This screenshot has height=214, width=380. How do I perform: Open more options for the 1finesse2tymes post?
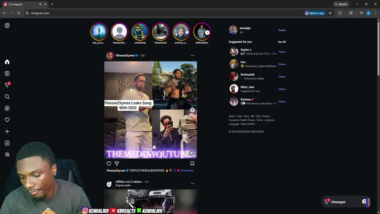pos(193,56)
